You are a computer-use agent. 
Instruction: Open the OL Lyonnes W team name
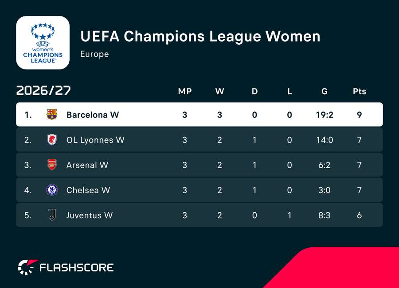coord(95,140)
